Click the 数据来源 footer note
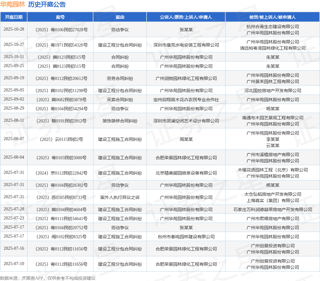 48,278
